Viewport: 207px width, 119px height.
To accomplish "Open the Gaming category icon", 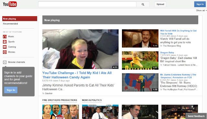I will tap(5, 47).
